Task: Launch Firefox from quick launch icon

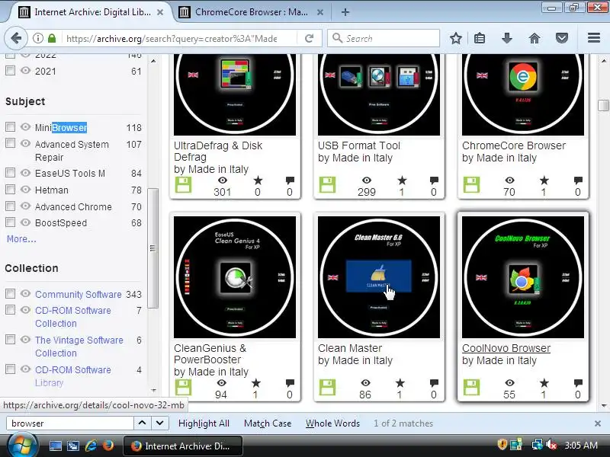Action: tap(108, 446)
